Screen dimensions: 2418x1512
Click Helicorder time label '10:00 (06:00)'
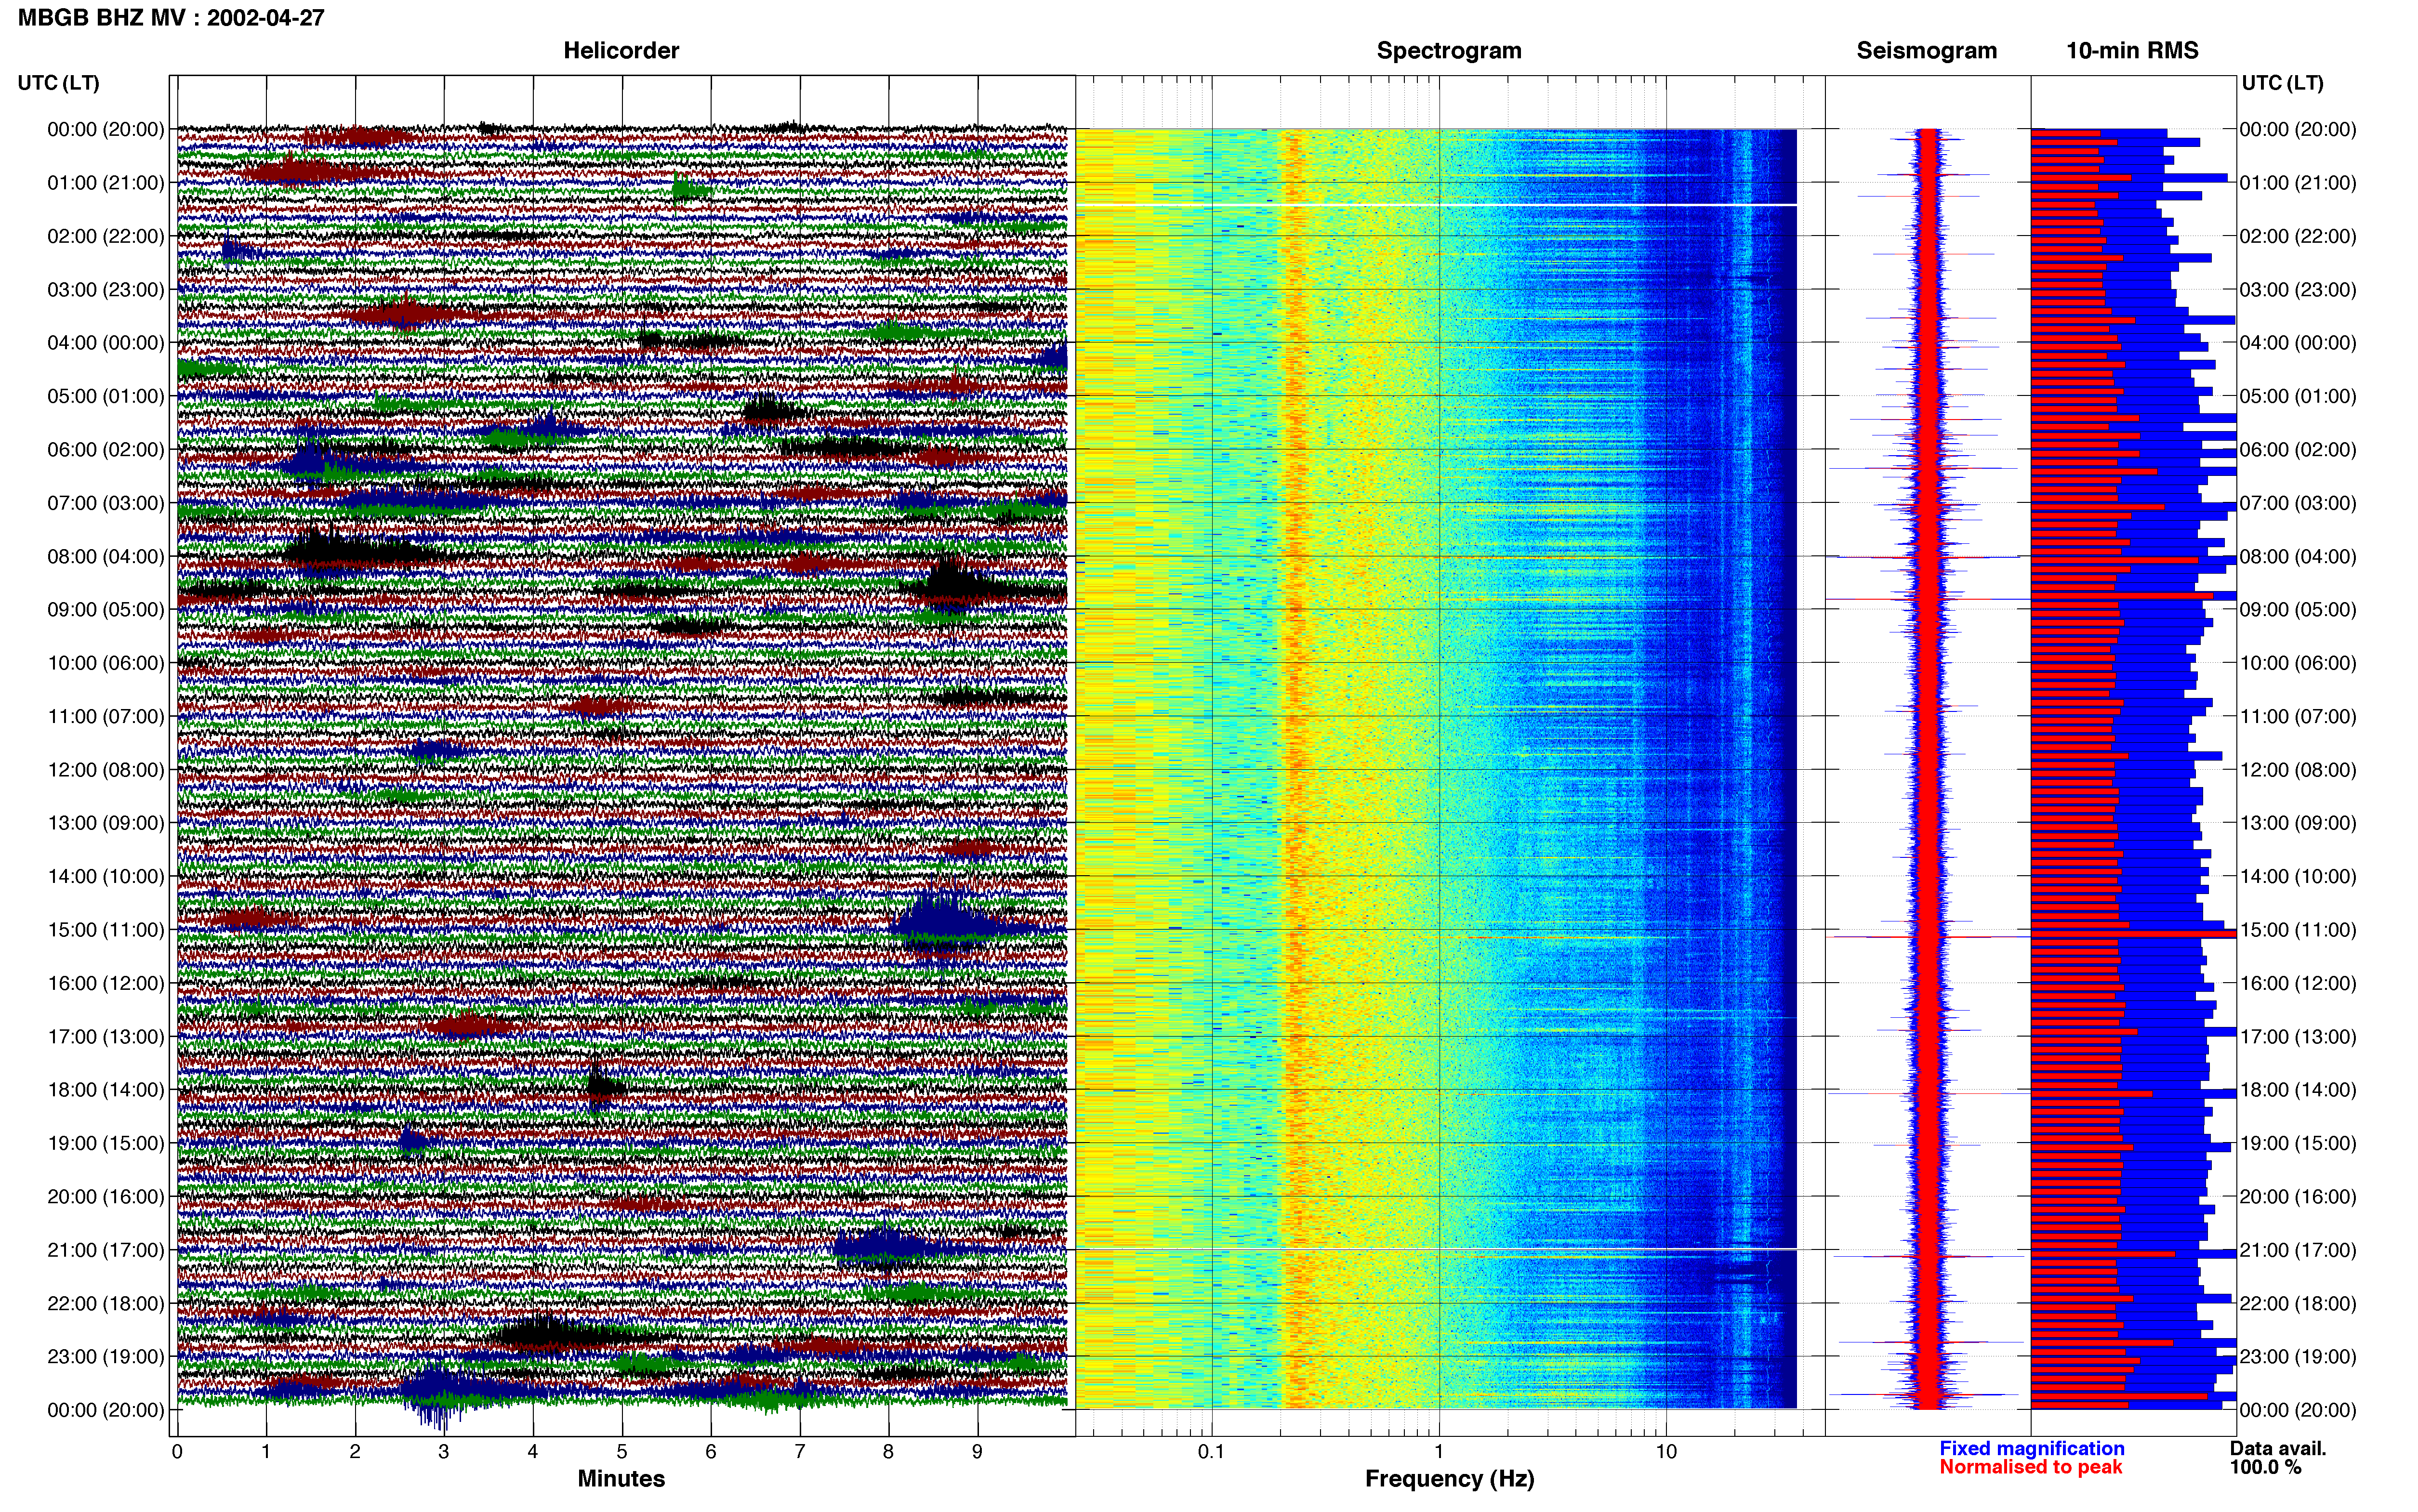[x=106, y=663]
